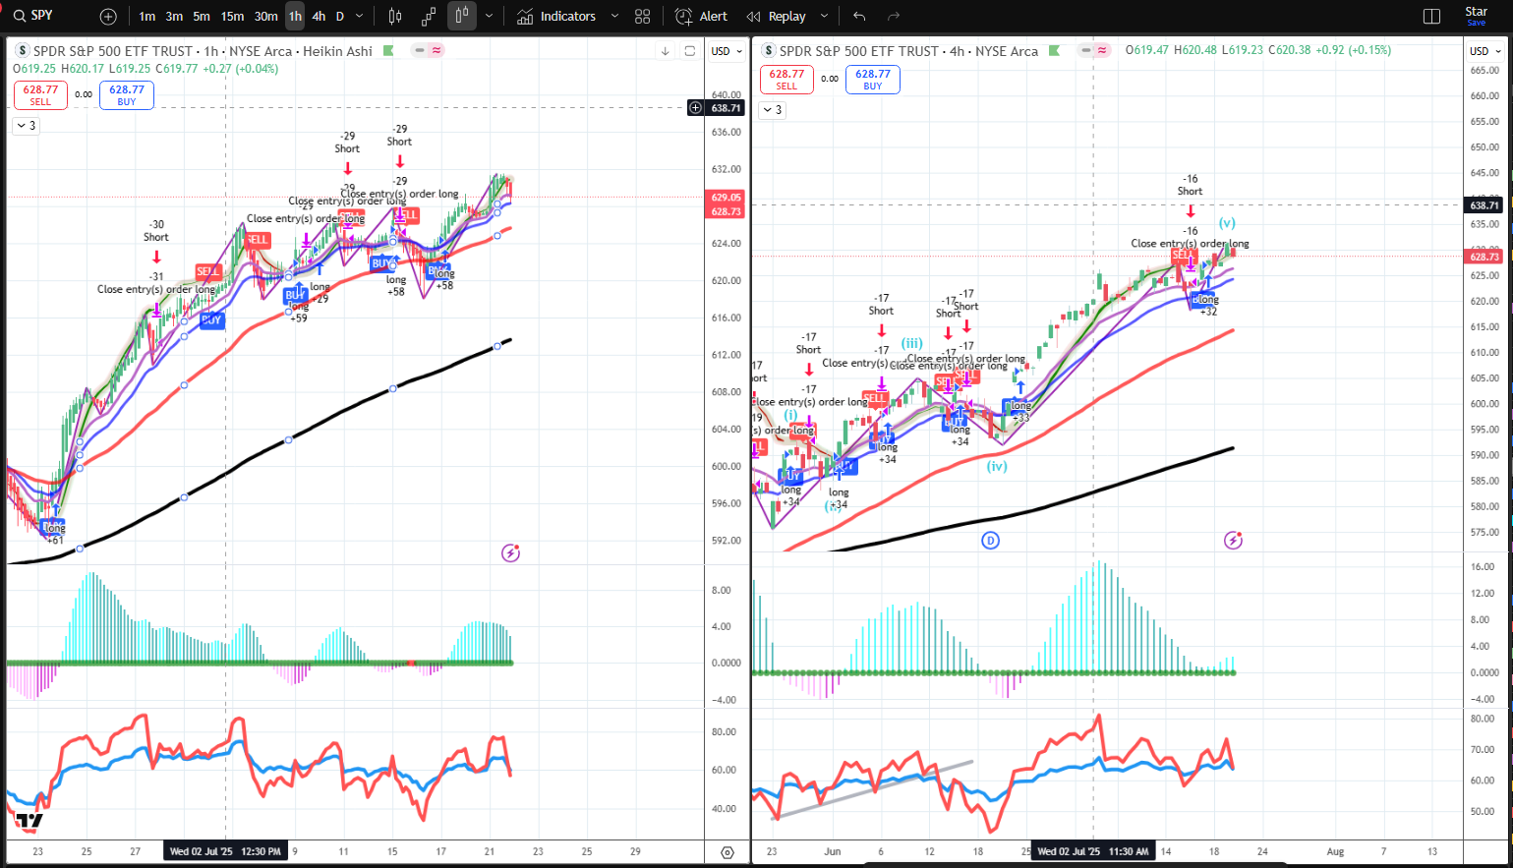Select the 3m timeframe
Screen dimensions: 1513x868
(174, 17)
